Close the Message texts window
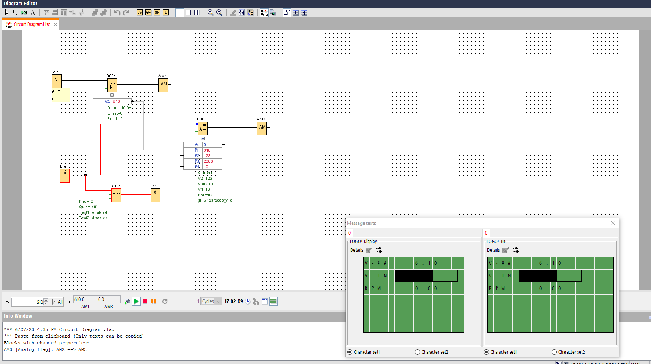Screen dimensions: 651x364 click(x=613, y=223)
